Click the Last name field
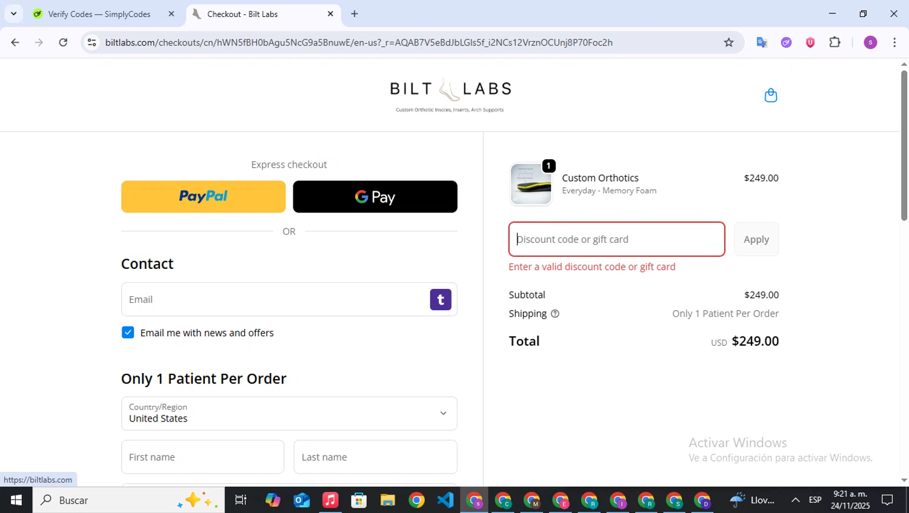The height and width of the screenshot is (513, 909). pos(375,457)
